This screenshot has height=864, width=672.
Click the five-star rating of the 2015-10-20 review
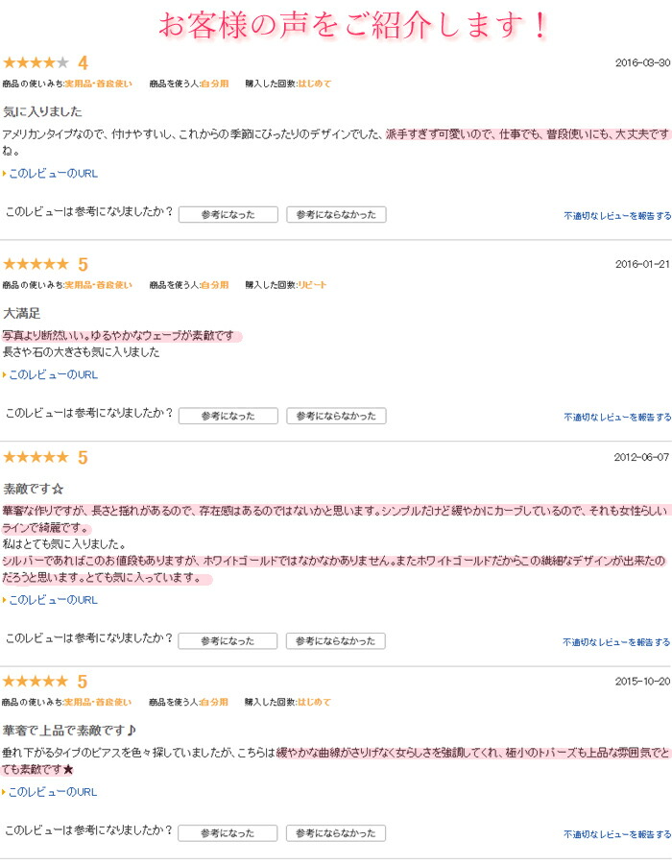tap(36, 681)
